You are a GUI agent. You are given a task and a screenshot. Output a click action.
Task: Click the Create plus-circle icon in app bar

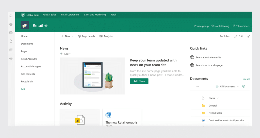[x=11, y=58]
